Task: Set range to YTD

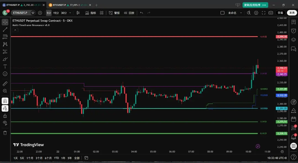Action: coord(56,158)
